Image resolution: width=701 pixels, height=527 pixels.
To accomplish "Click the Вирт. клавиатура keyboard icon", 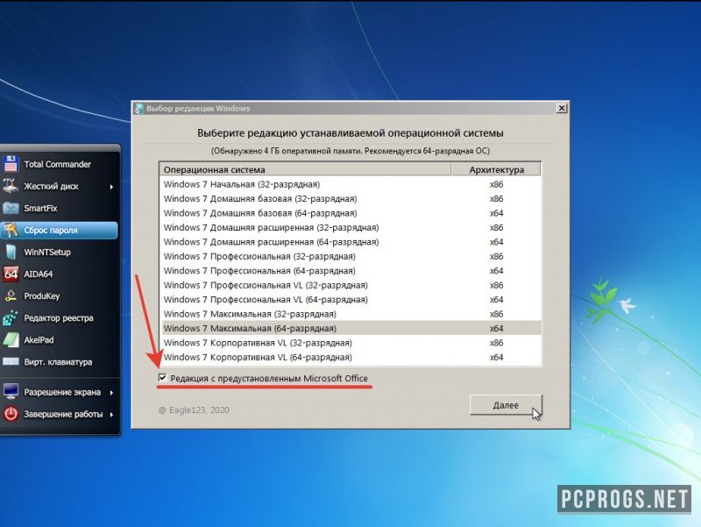I will click(11, 361).
